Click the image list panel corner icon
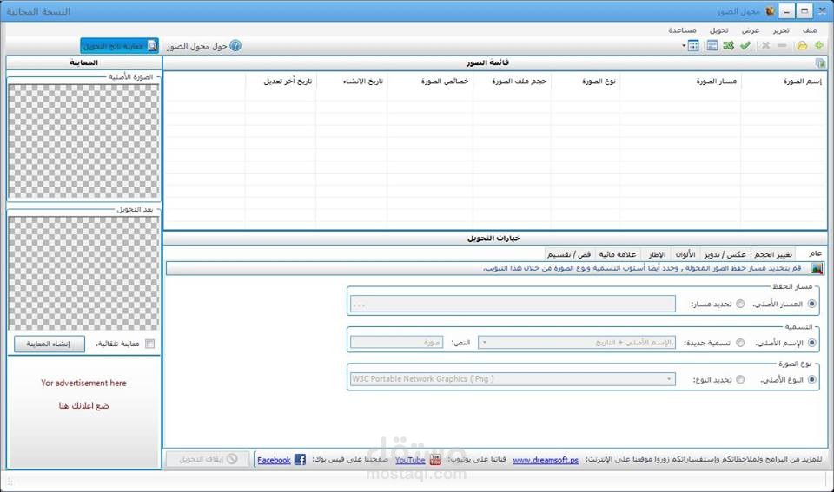The height and width of the screenshot is (492, 834). [821, 62]
